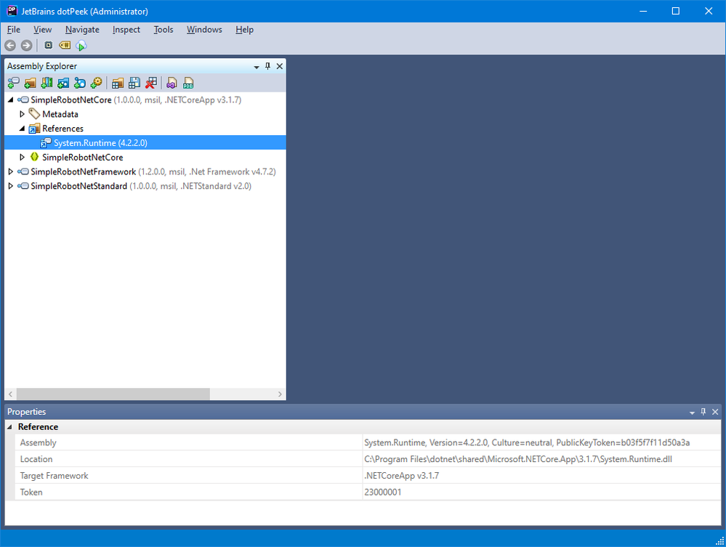The width and height of the screenshot is (726, 547).
Task: Open the Properties panel options dropdown
Action: pyautogui.click(x=692, y=413)
